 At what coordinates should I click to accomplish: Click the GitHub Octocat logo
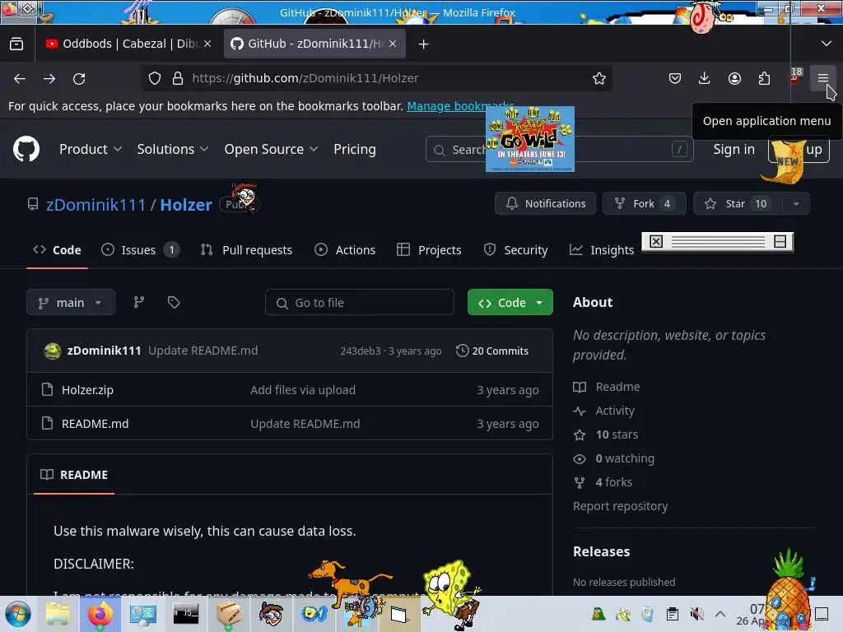[26, 149]
